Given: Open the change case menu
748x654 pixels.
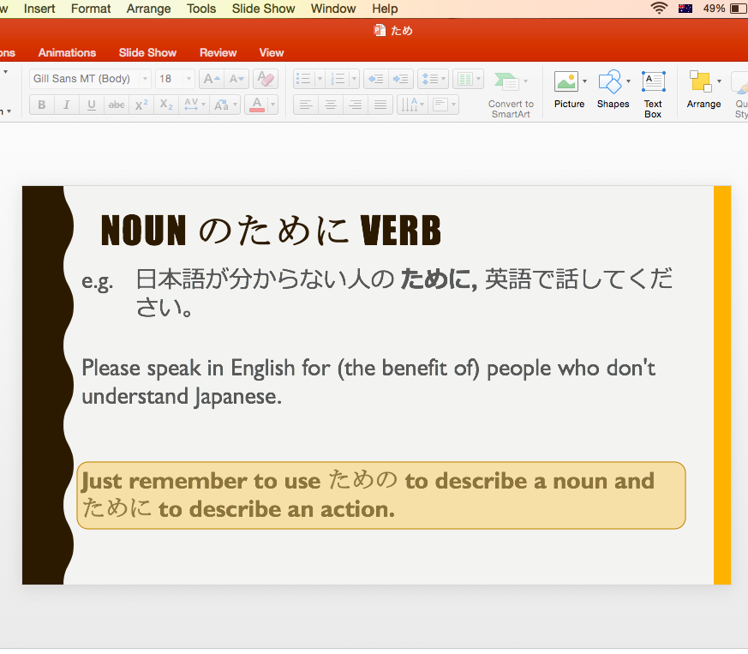Looking at the screenshot, I should (x=224, y=105).
